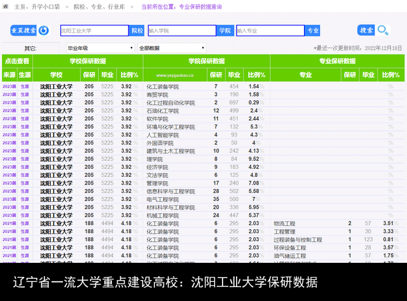Image resolution: width=407 pixels, height=301 pixels.
Task: Open 升学小口袋 breadcrumb link
Action: (x=45, y=7)
